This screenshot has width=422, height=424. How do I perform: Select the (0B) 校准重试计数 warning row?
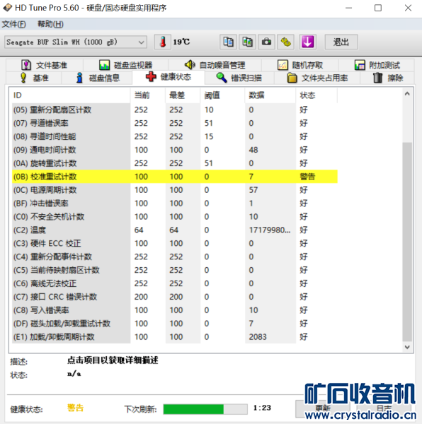coord(175,177)
